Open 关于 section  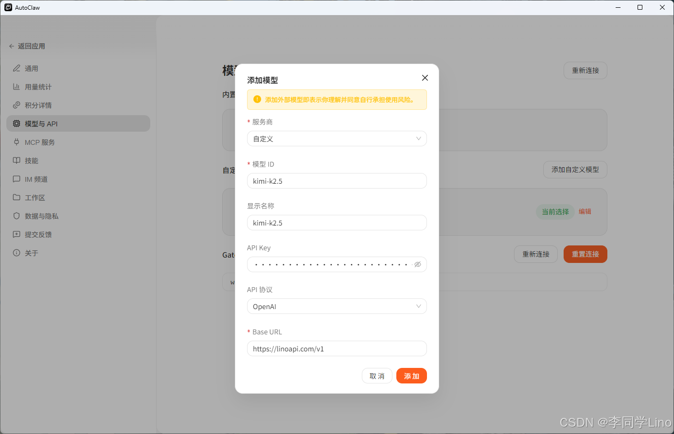[x=78, y=253]
